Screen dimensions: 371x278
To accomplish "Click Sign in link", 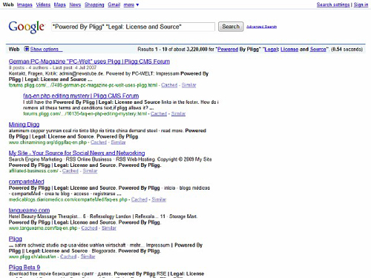I will pyautogui.click(x=361, y=4).
